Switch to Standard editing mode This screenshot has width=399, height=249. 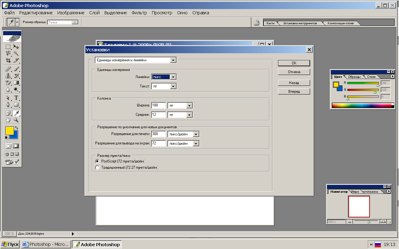point(8,146)
